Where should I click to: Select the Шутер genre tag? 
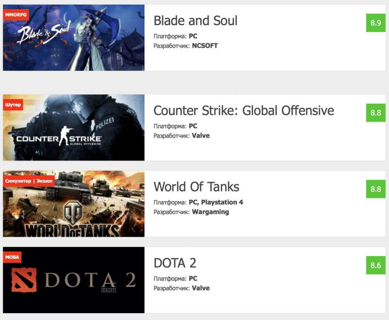[x=13, y=104]
